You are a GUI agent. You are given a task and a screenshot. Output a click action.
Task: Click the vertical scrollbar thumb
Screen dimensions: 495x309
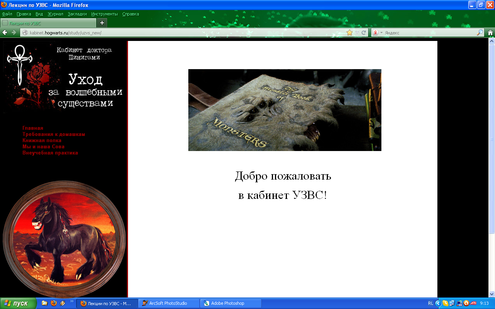tap(492, 139)
